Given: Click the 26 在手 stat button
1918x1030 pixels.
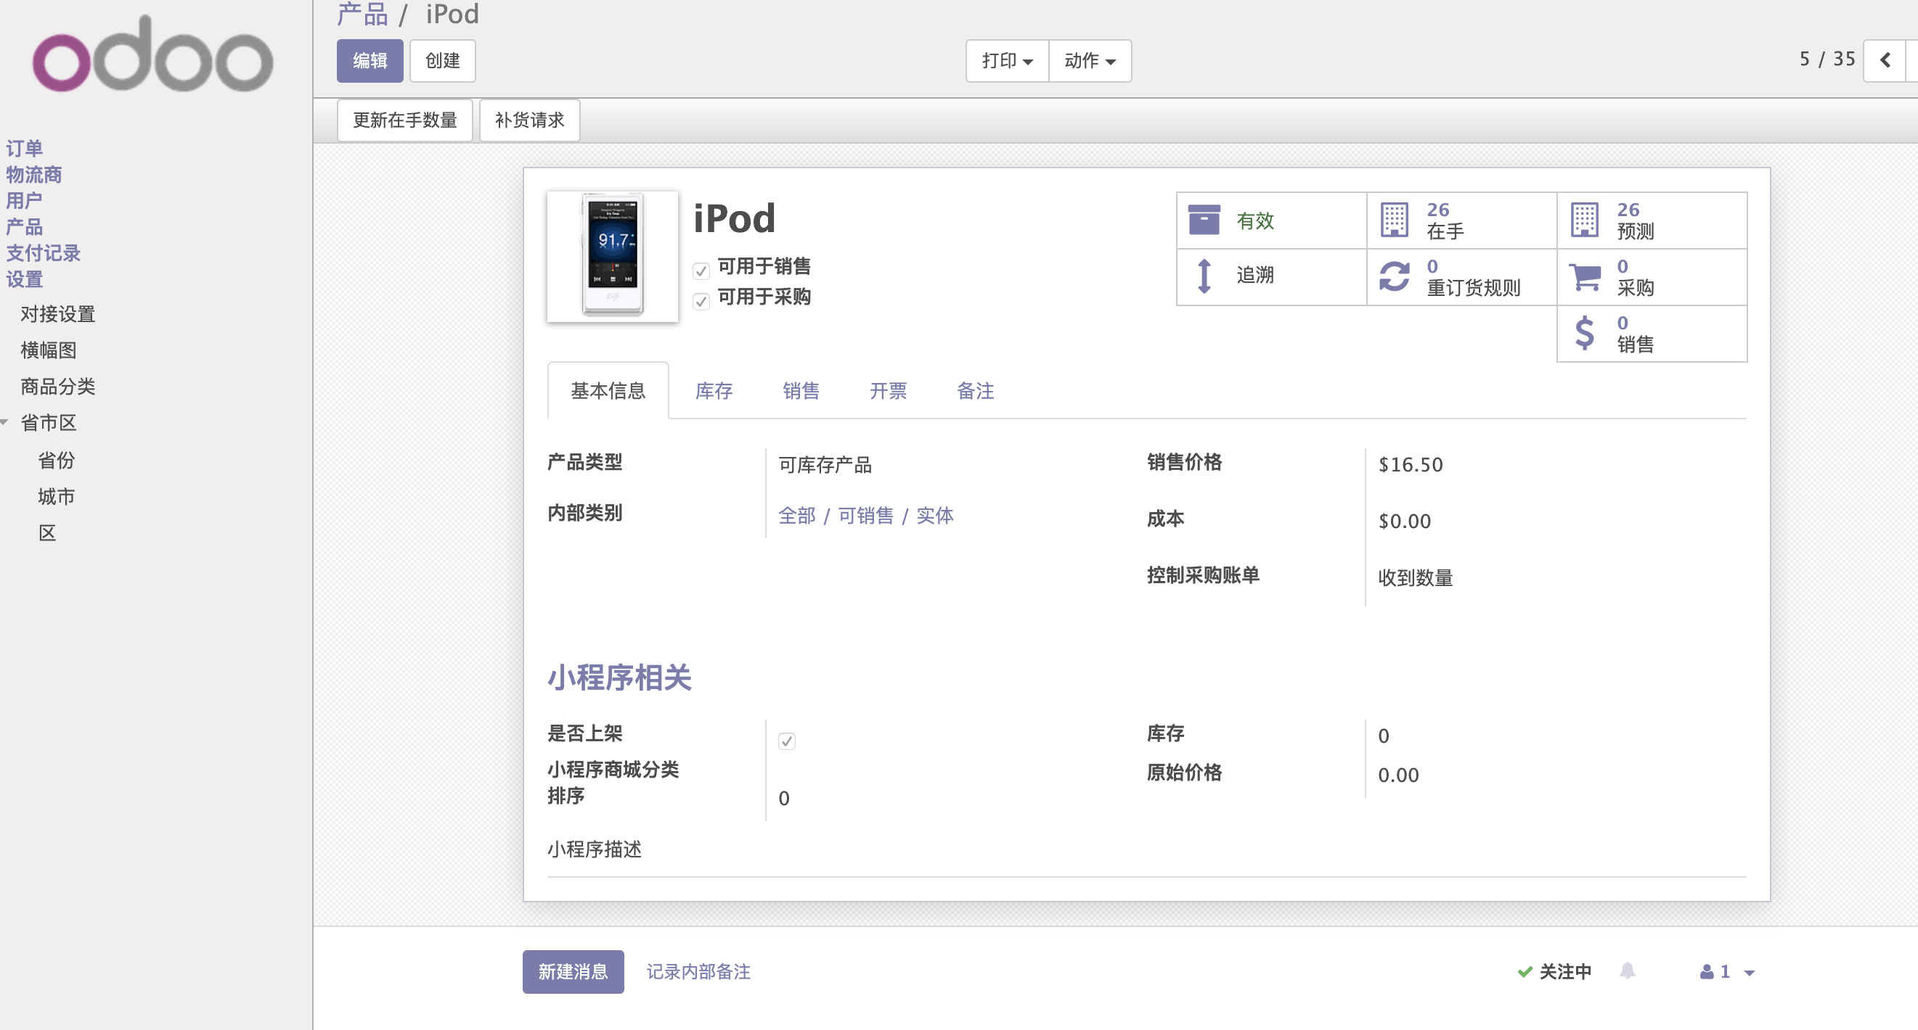Looking at the screenshot, I should pos(1461,220).
